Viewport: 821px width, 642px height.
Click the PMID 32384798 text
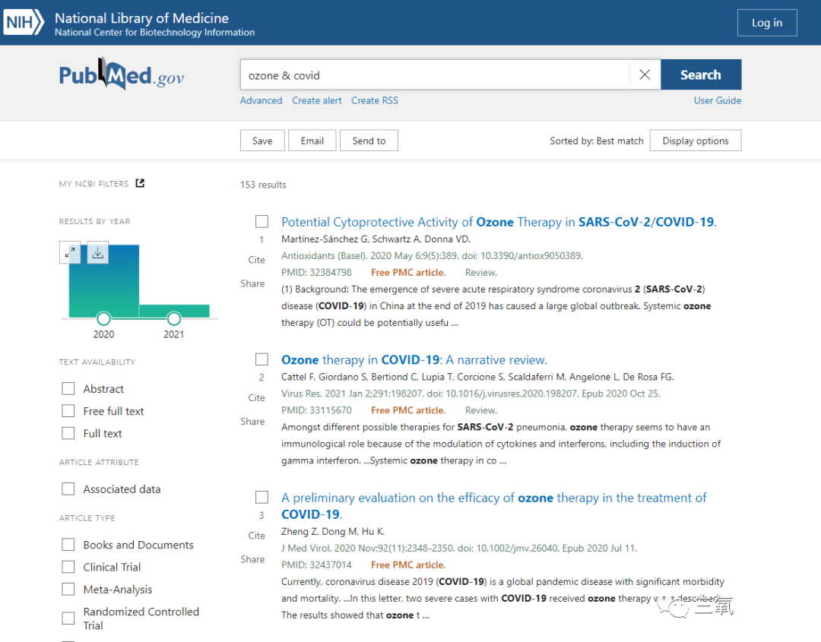pyautogui.click(x=316, y=273)
